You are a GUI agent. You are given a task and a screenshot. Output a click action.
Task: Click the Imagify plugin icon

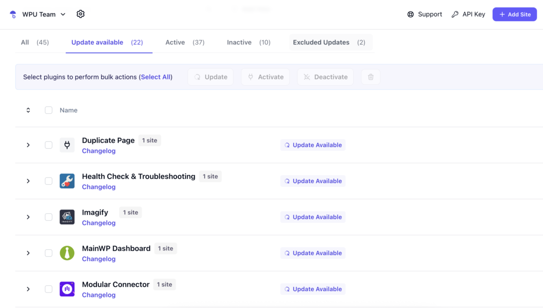pyautogui.click(x=67, y=217)
